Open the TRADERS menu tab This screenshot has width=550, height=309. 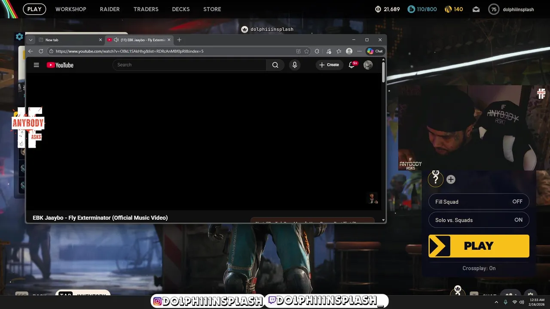tap(146, 9)
